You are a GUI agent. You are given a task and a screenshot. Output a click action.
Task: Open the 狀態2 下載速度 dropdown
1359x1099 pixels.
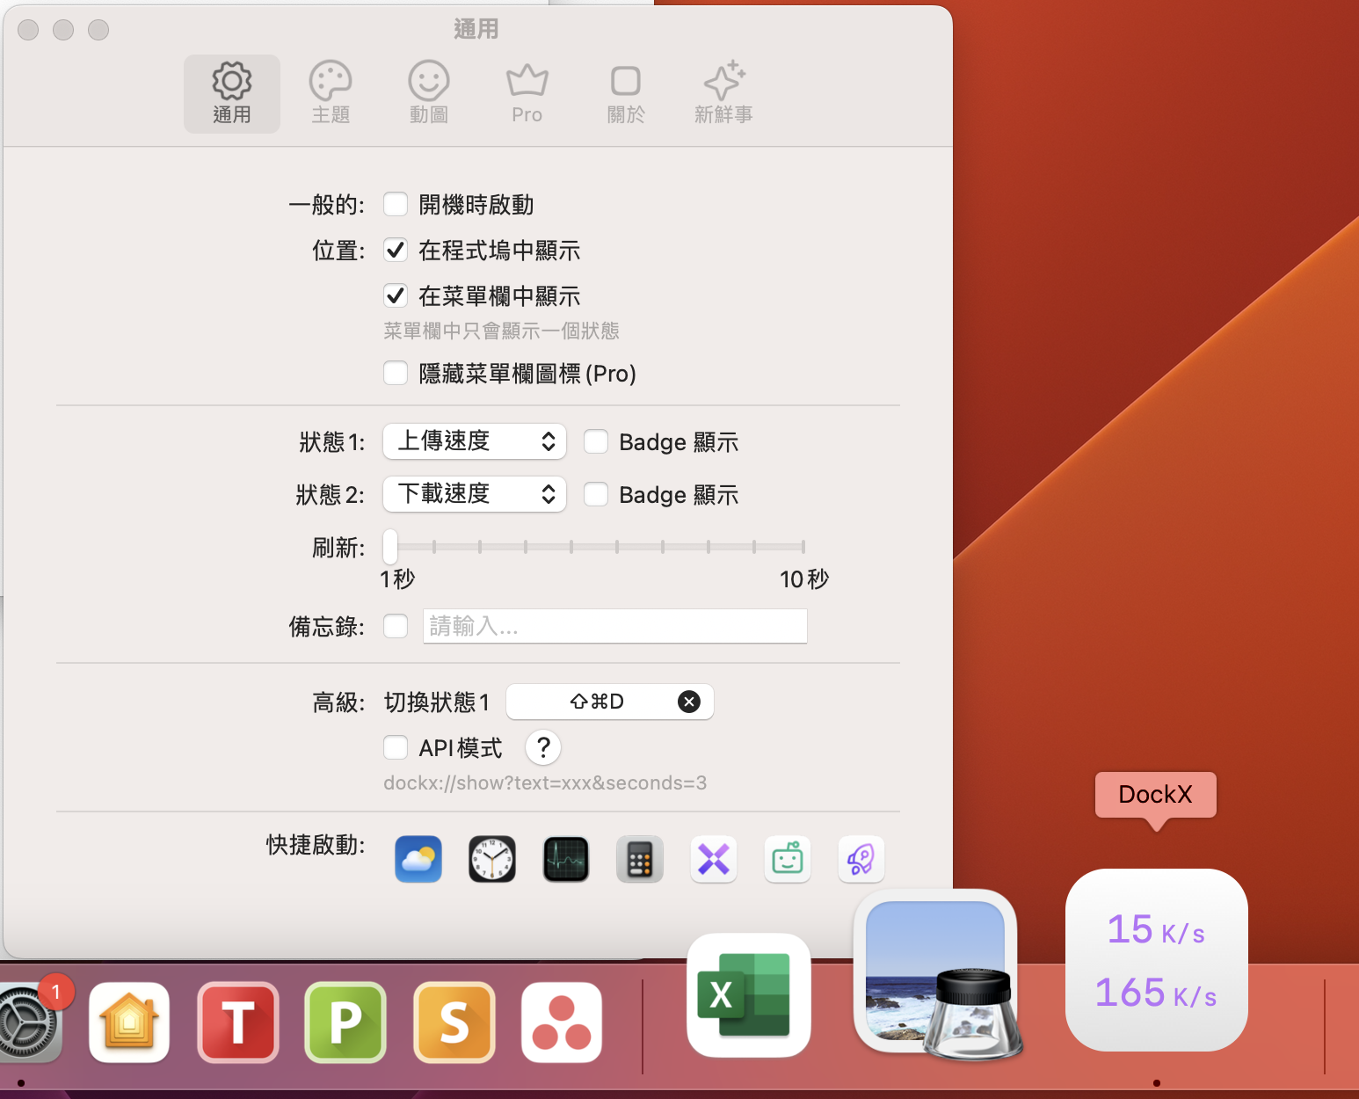(x=475, y=494)
